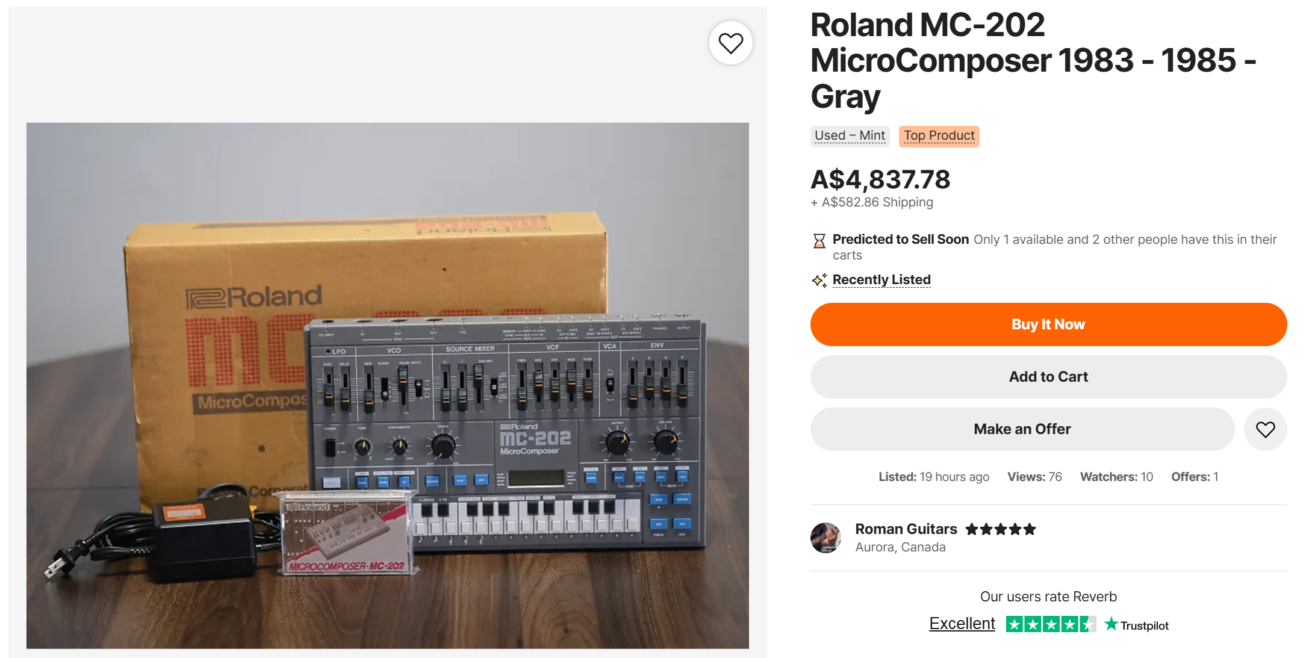Toggle watch heart beside Make an Offer
This screenshot has height=658, width=1312.
click(1265, 429)
